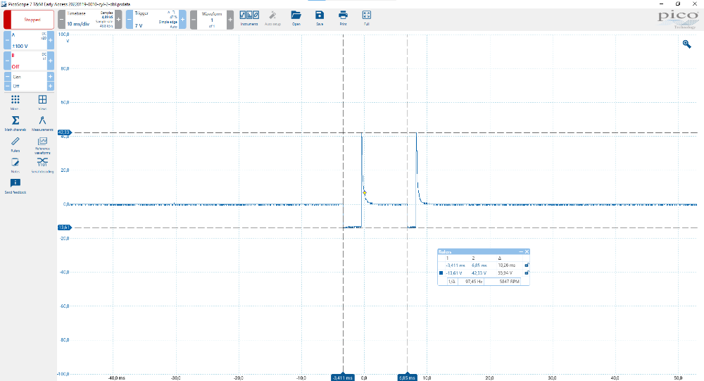
Task: Toggle the time ruler lock icon
Action: point(527,266)
